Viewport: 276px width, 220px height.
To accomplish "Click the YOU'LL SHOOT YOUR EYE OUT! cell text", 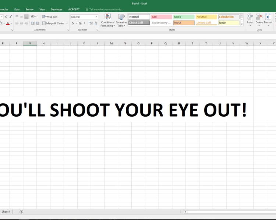I will pyautogui.click(x=123, y=110).
